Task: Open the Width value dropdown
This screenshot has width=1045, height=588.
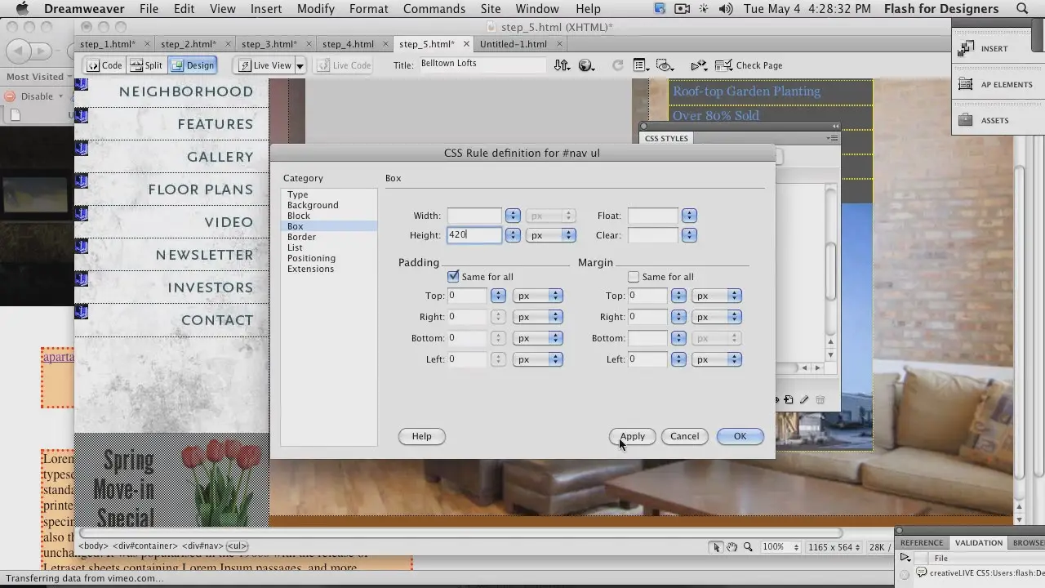Action: 513,216
